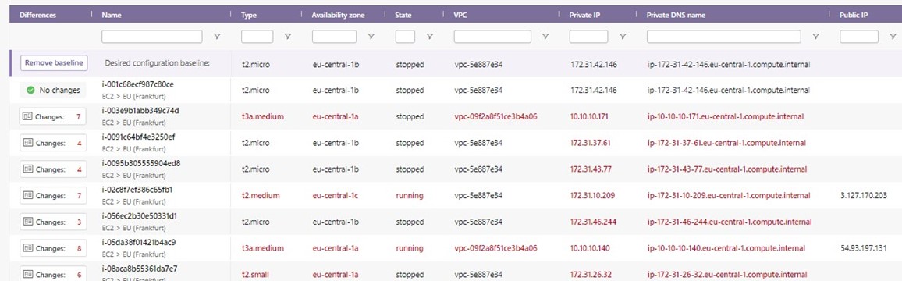Open filter icon for Availability zone column
This screenshot has width=902, height=281.
[x=371, y=36]
